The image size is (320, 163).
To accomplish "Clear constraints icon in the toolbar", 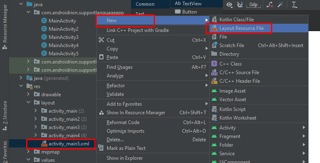I will coord(270,5).
